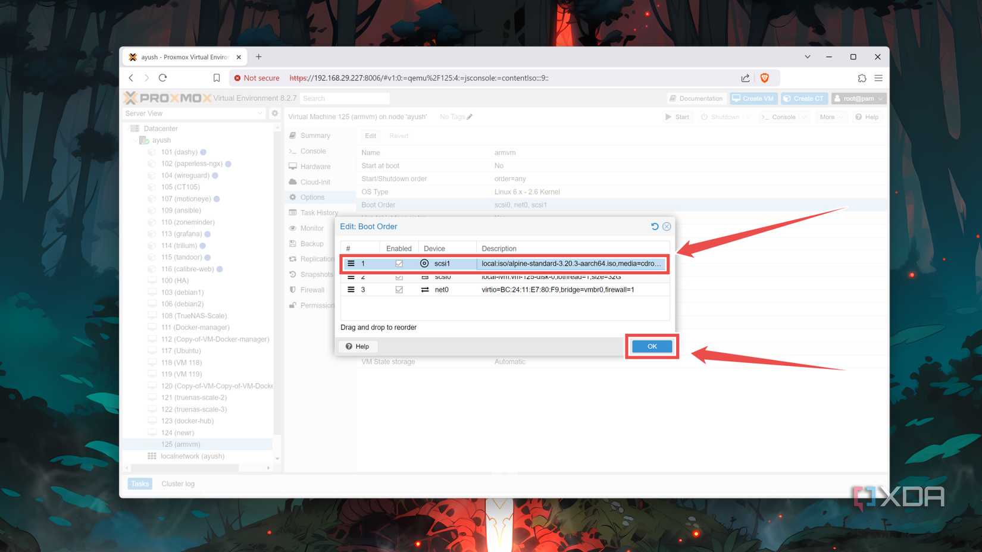Open the tab search chevron dropdown

pyautogui.click(x=808, y=57)
